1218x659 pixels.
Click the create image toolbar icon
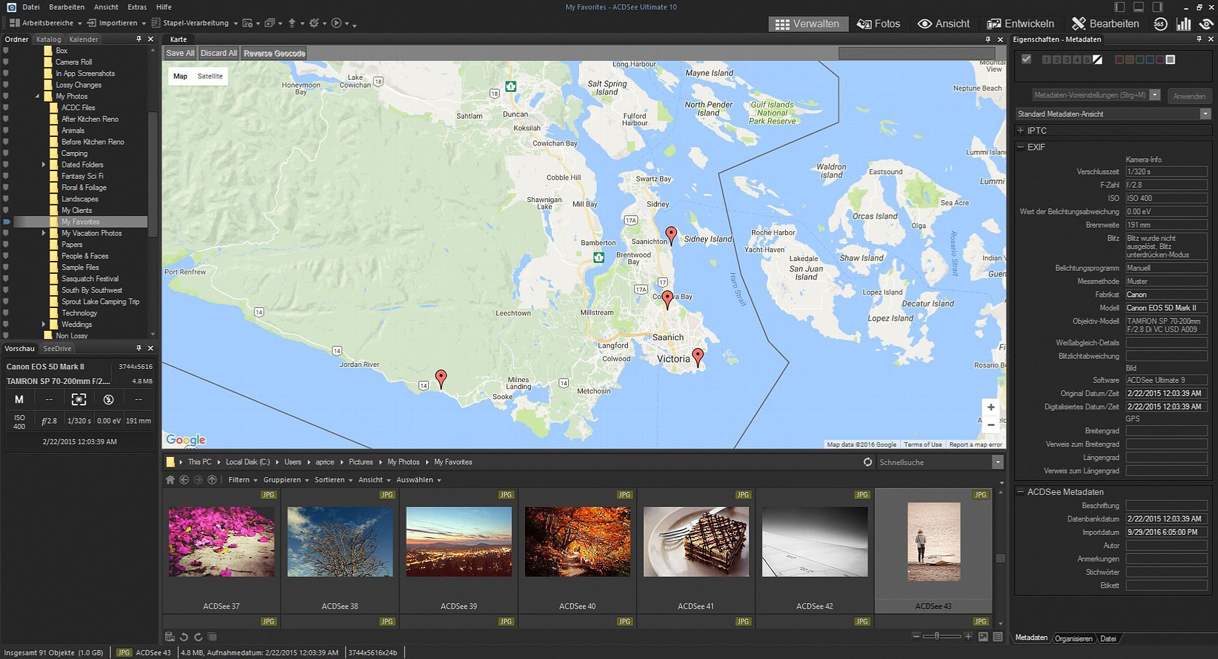click(247, 23)
